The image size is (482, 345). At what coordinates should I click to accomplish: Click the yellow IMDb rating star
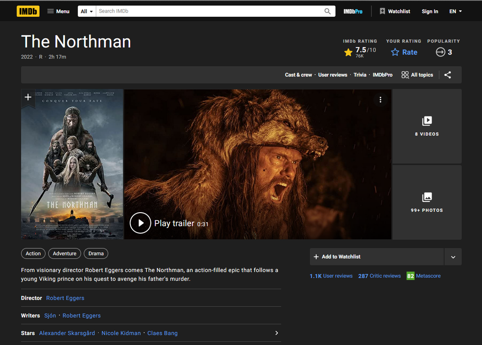click(348, 53)
